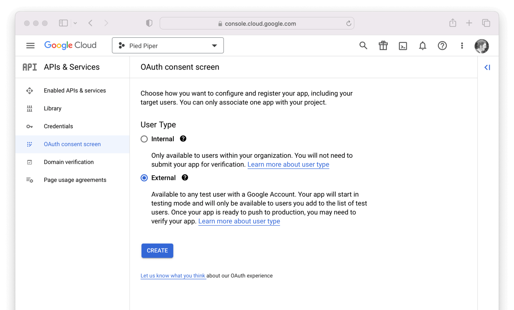Click the console.cloud.google.com address bar
Viewport: 514px width, 310px height.
tap(257, 23)
